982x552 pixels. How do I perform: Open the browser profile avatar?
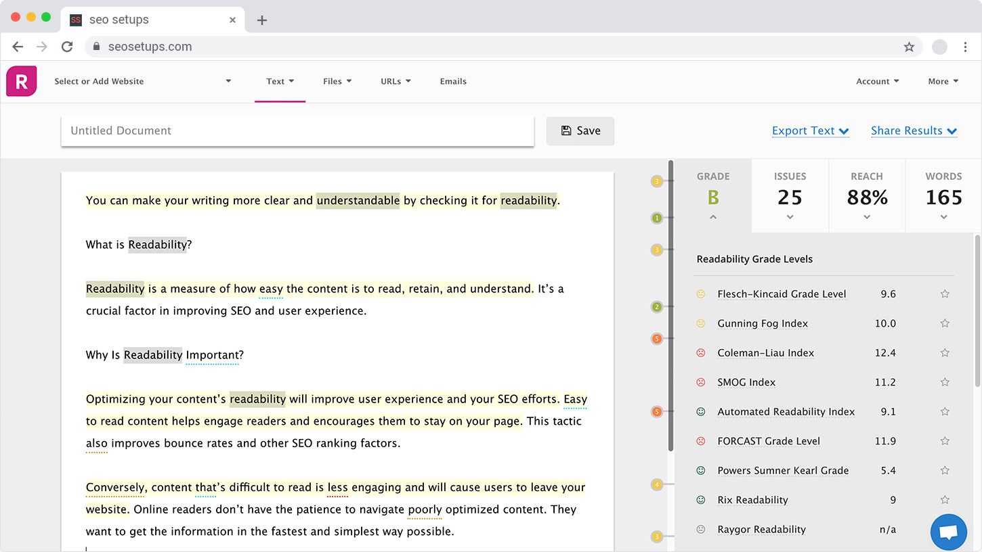point(939,47)
